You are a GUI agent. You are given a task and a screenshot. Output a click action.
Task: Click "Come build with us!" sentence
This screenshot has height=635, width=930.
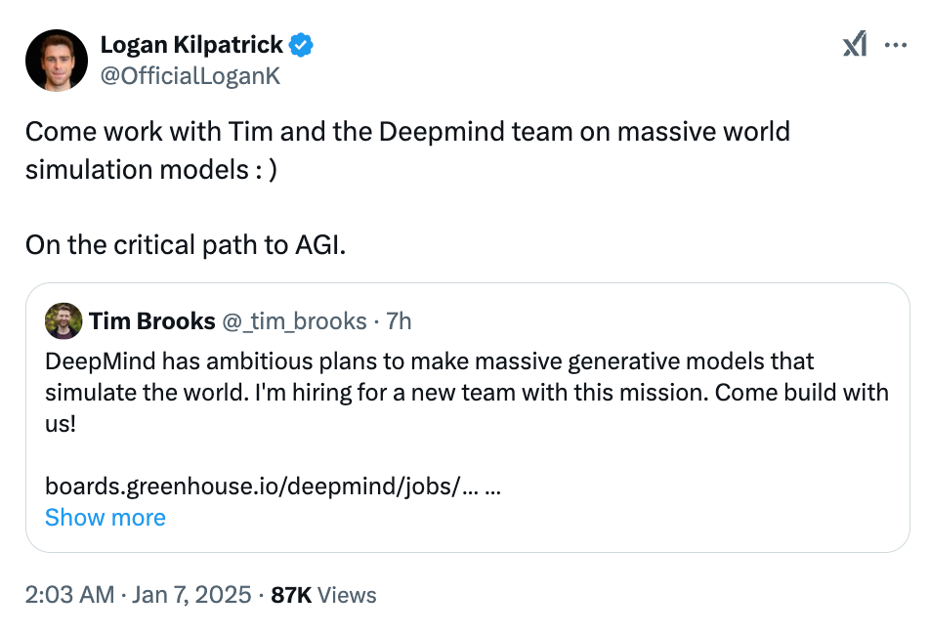(467, 408)
